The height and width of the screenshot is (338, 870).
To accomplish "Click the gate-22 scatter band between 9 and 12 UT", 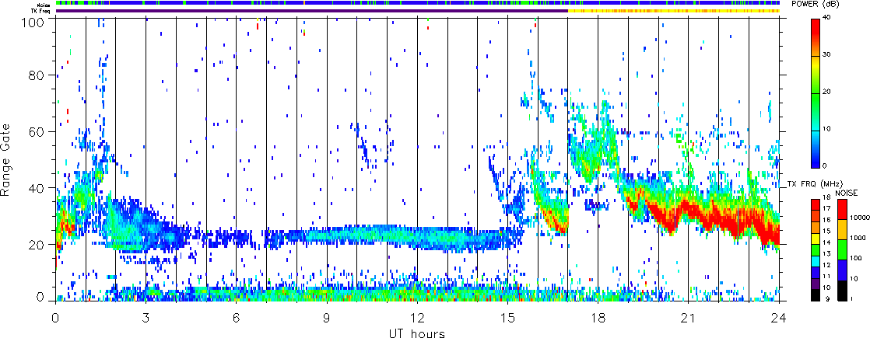I will (372, 234).
